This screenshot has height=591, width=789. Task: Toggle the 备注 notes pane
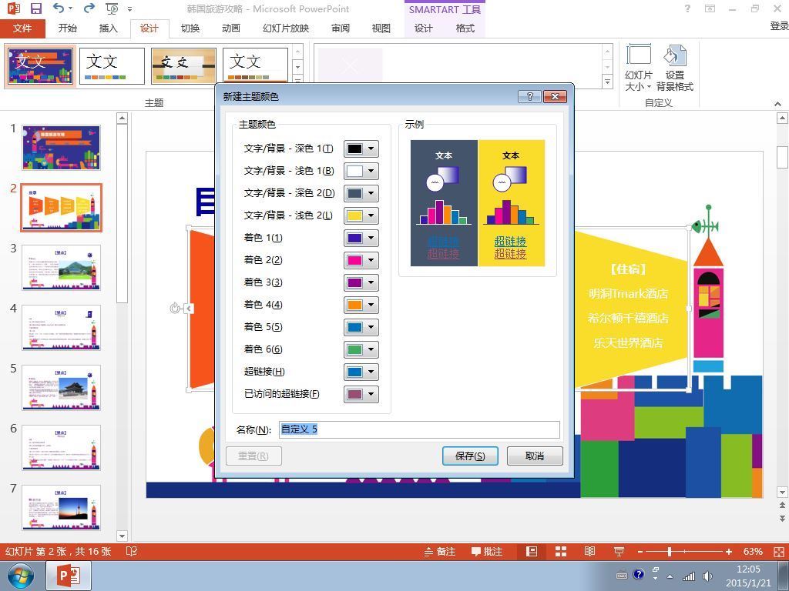point(440,551)
